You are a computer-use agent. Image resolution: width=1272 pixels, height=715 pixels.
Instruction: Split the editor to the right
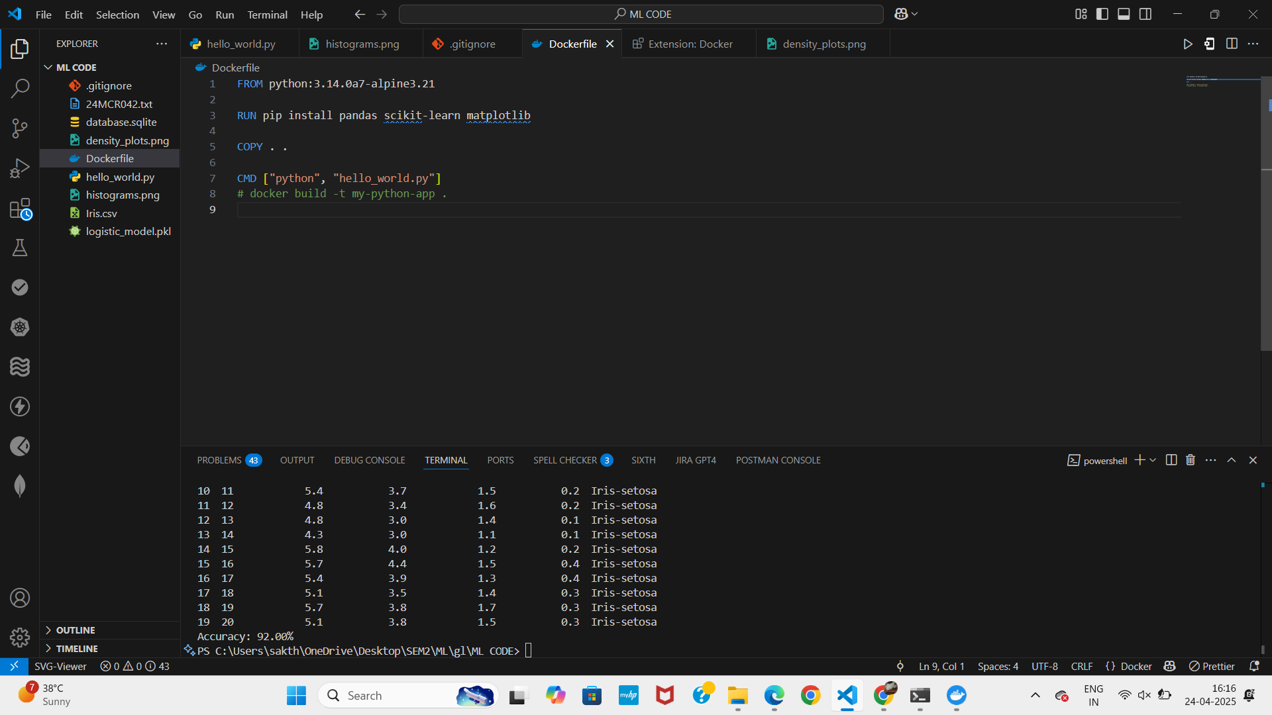[1232, 44]
